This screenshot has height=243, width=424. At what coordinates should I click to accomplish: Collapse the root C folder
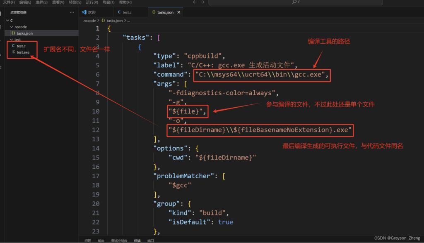coord(7,20)
